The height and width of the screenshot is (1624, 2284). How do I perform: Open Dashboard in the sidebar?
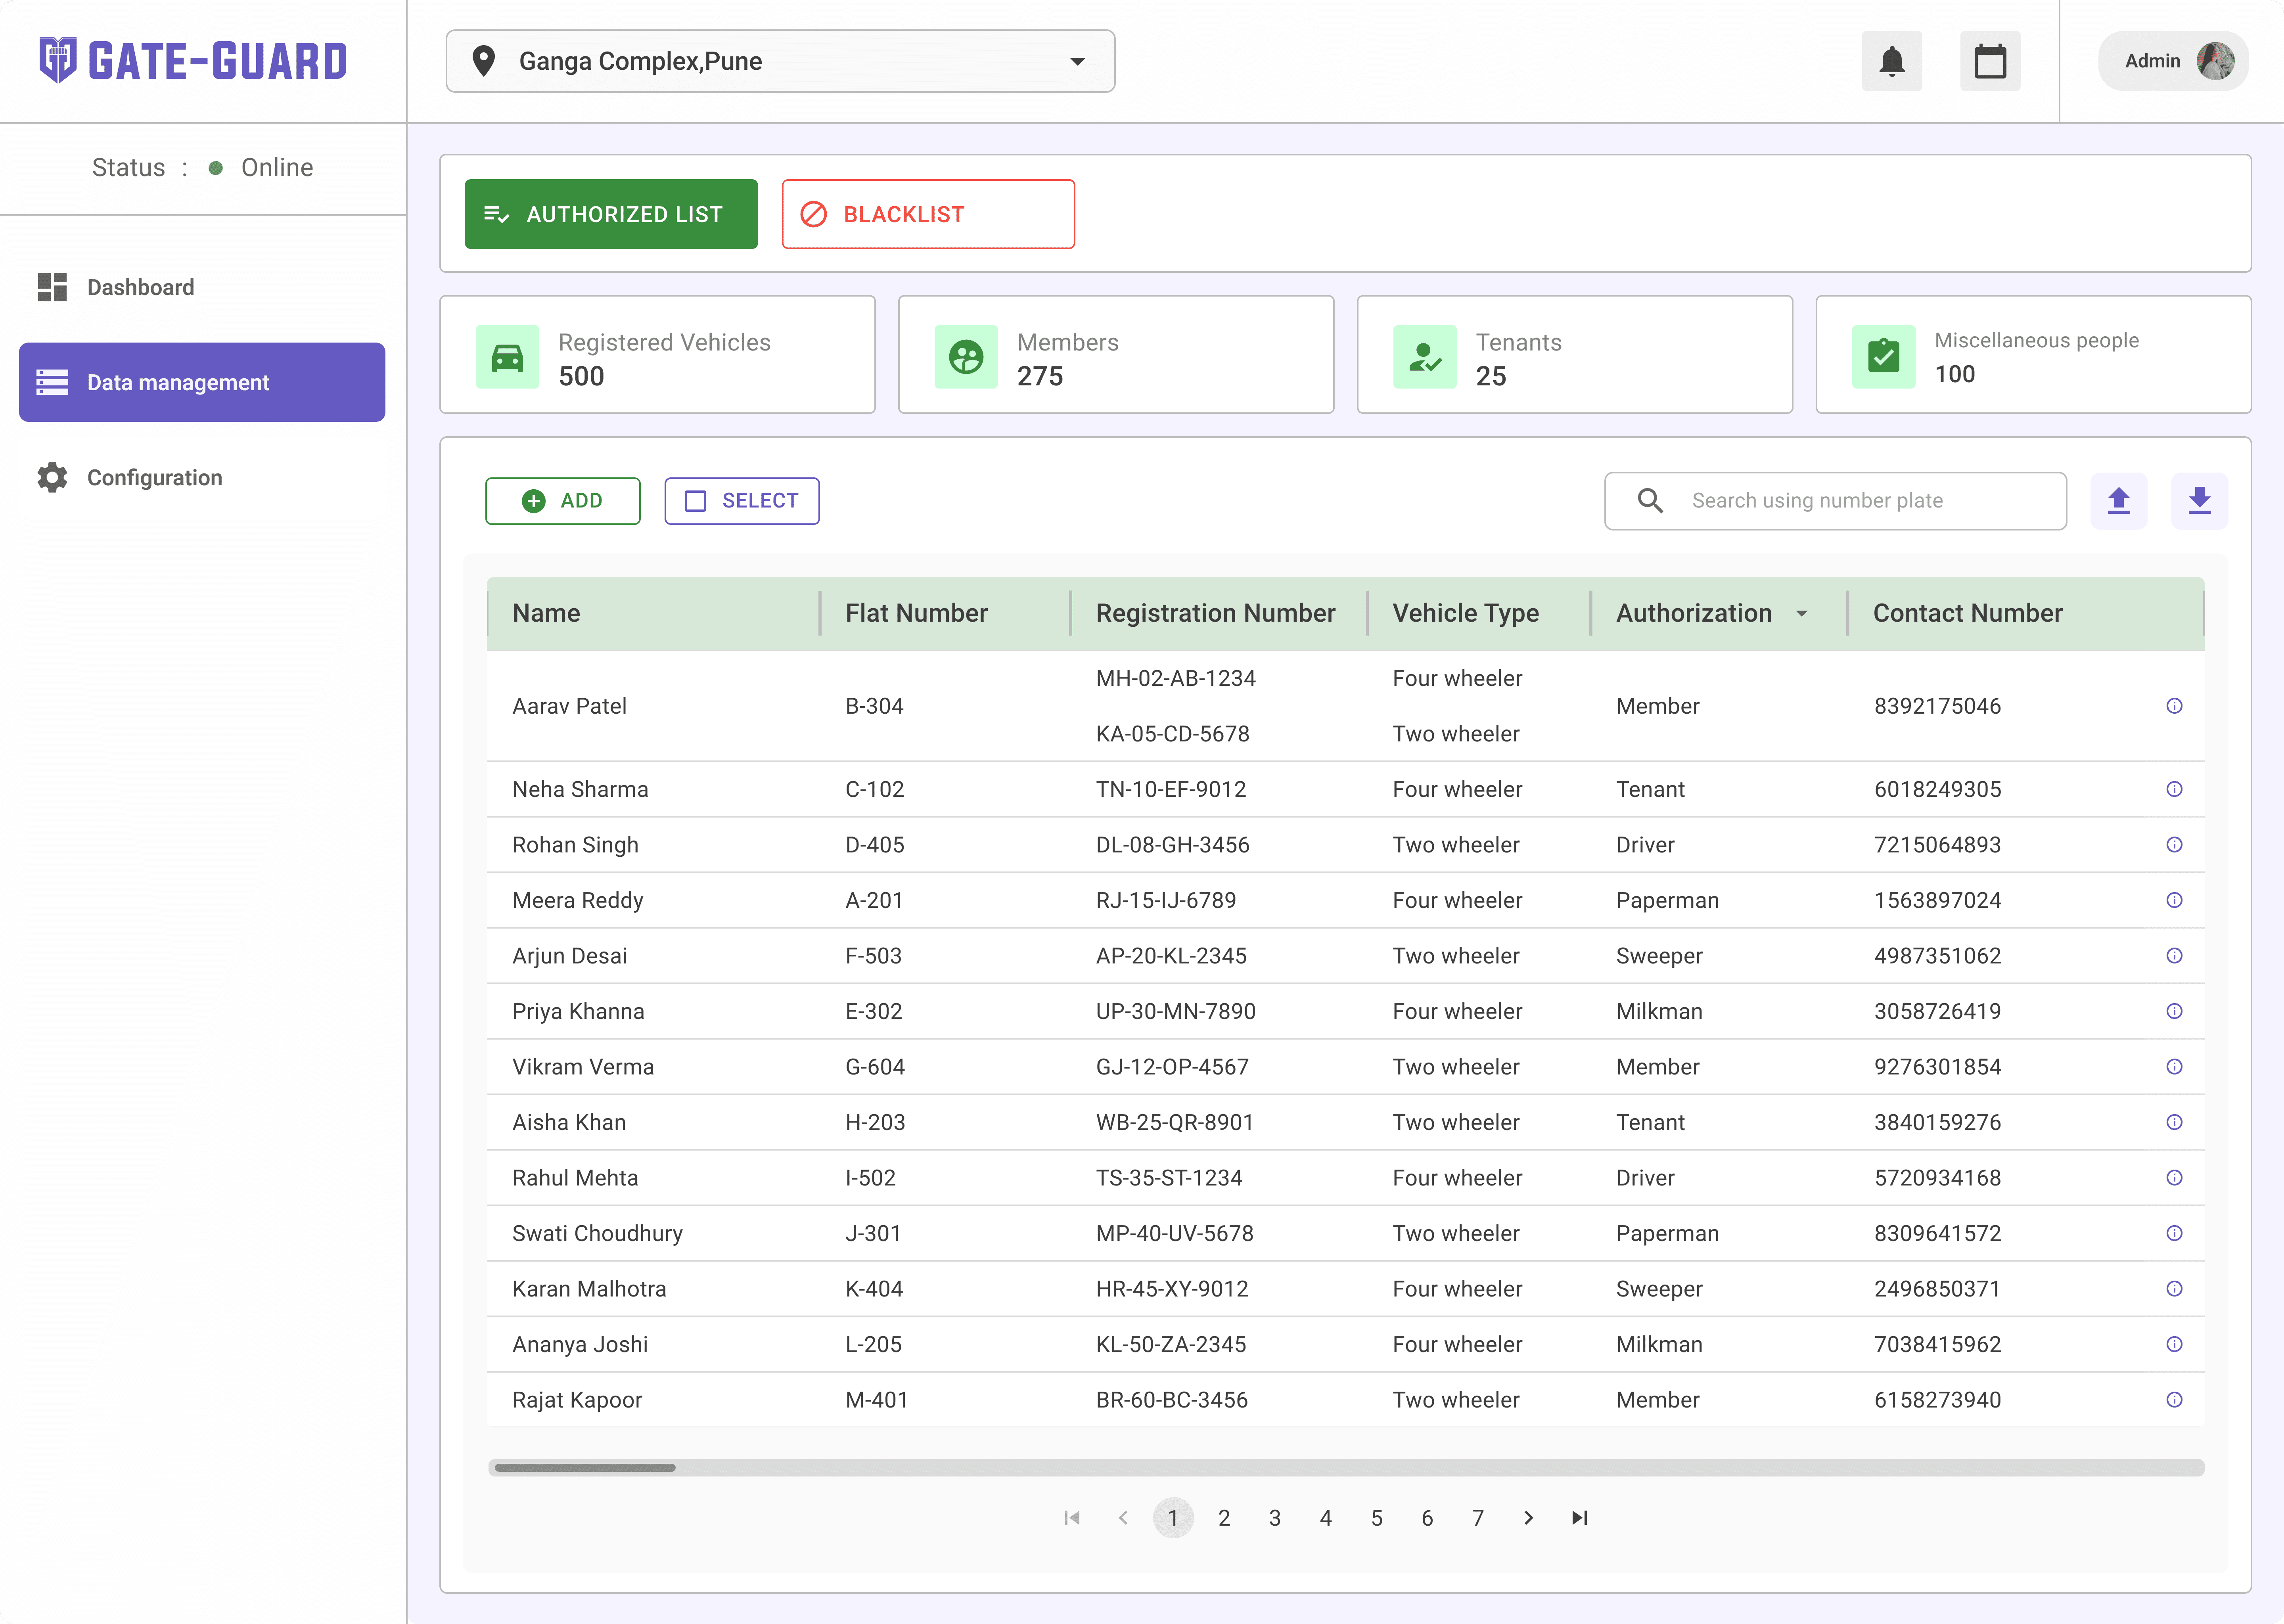click(x=202, y=287)
